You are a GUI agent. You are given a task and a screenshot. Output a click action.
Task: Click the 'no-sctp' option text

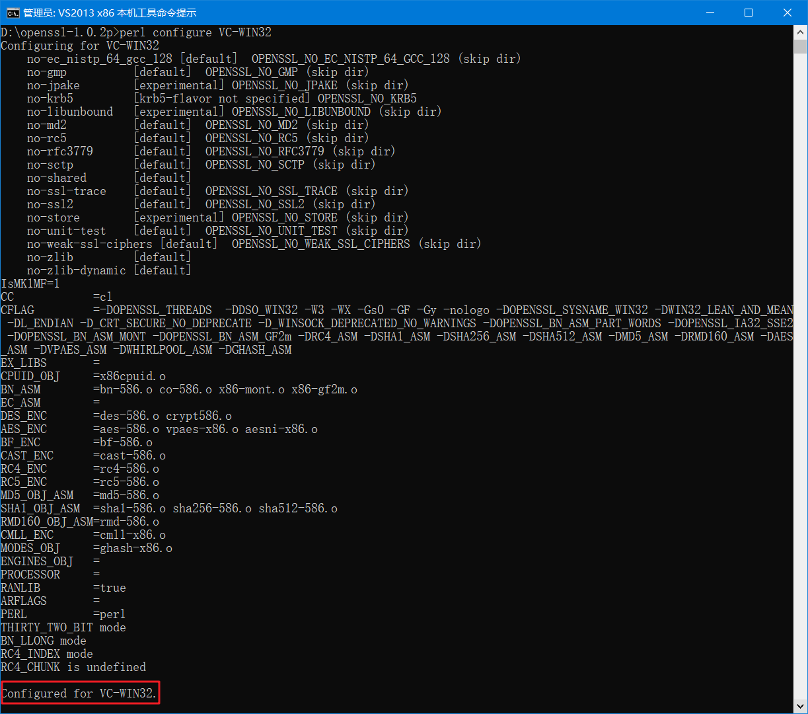[50, 165]
